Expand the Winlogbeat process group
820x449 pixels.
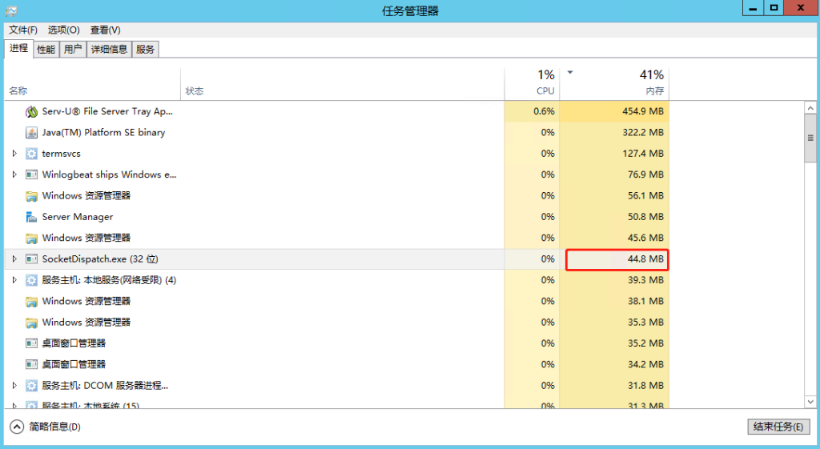14,174
